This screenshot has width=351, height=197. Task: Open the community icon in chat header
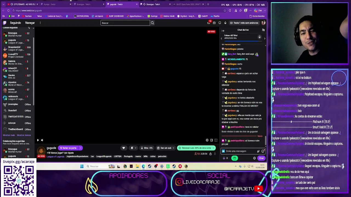click(x=263, y=30)
